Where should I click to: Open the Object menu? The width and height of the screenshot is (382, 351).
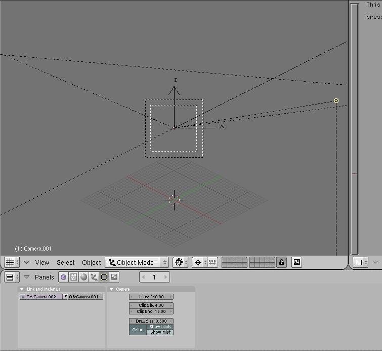[x=92, y=263]
